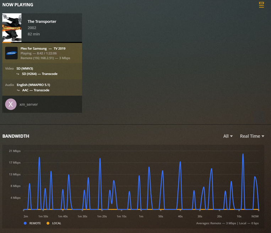
Task: Click the movie playback progress bar
Action: [42, 42]
